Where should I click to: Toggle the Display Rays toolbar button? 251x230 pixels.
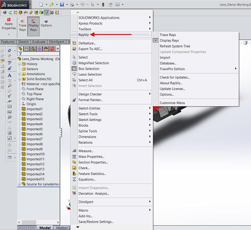[x=33, y=26]
